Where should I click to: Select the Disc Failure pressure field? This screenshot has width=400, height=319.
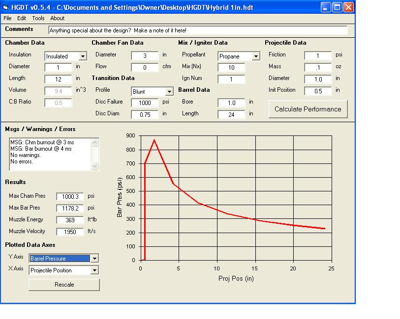click(145, 103)
